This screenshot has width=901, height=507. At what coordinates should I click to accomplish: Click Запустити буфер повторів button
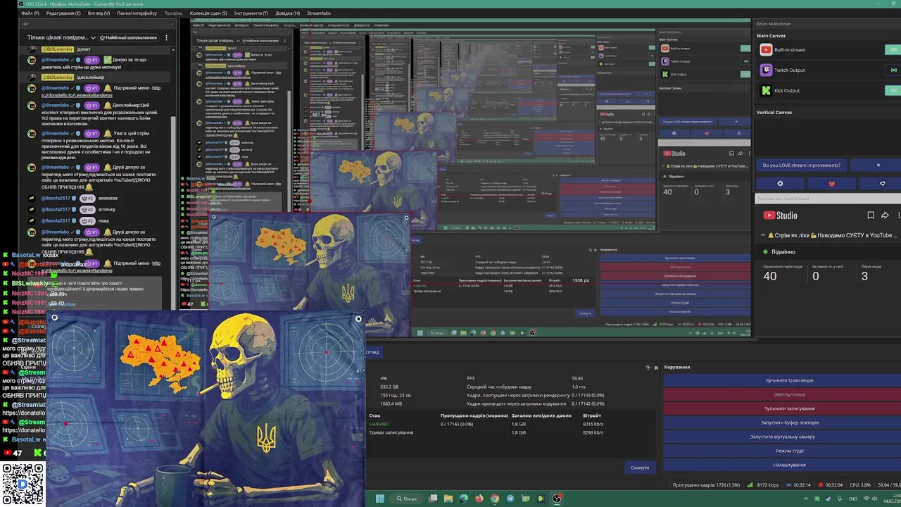point(782,423)
